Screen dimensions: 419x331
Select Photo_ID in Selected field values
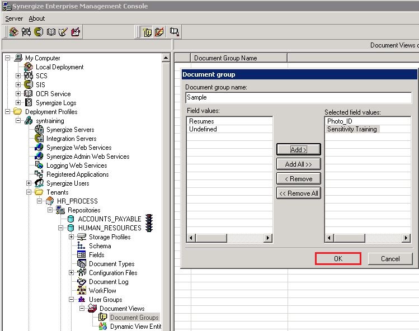(340, 121)
